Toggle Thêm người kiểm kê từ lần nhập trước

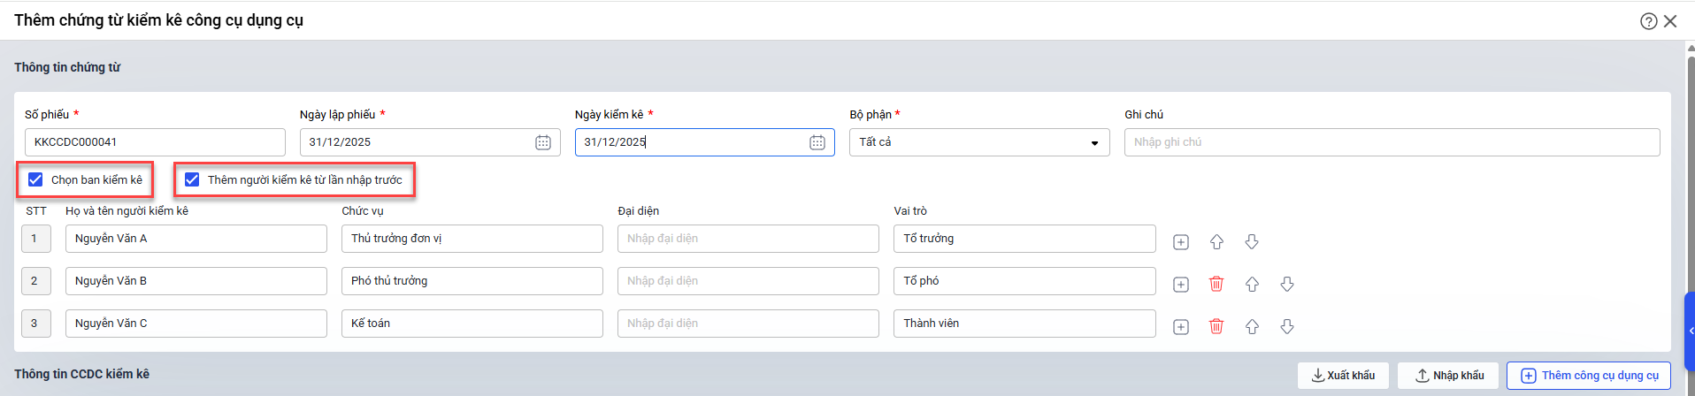tap(192, 179)
